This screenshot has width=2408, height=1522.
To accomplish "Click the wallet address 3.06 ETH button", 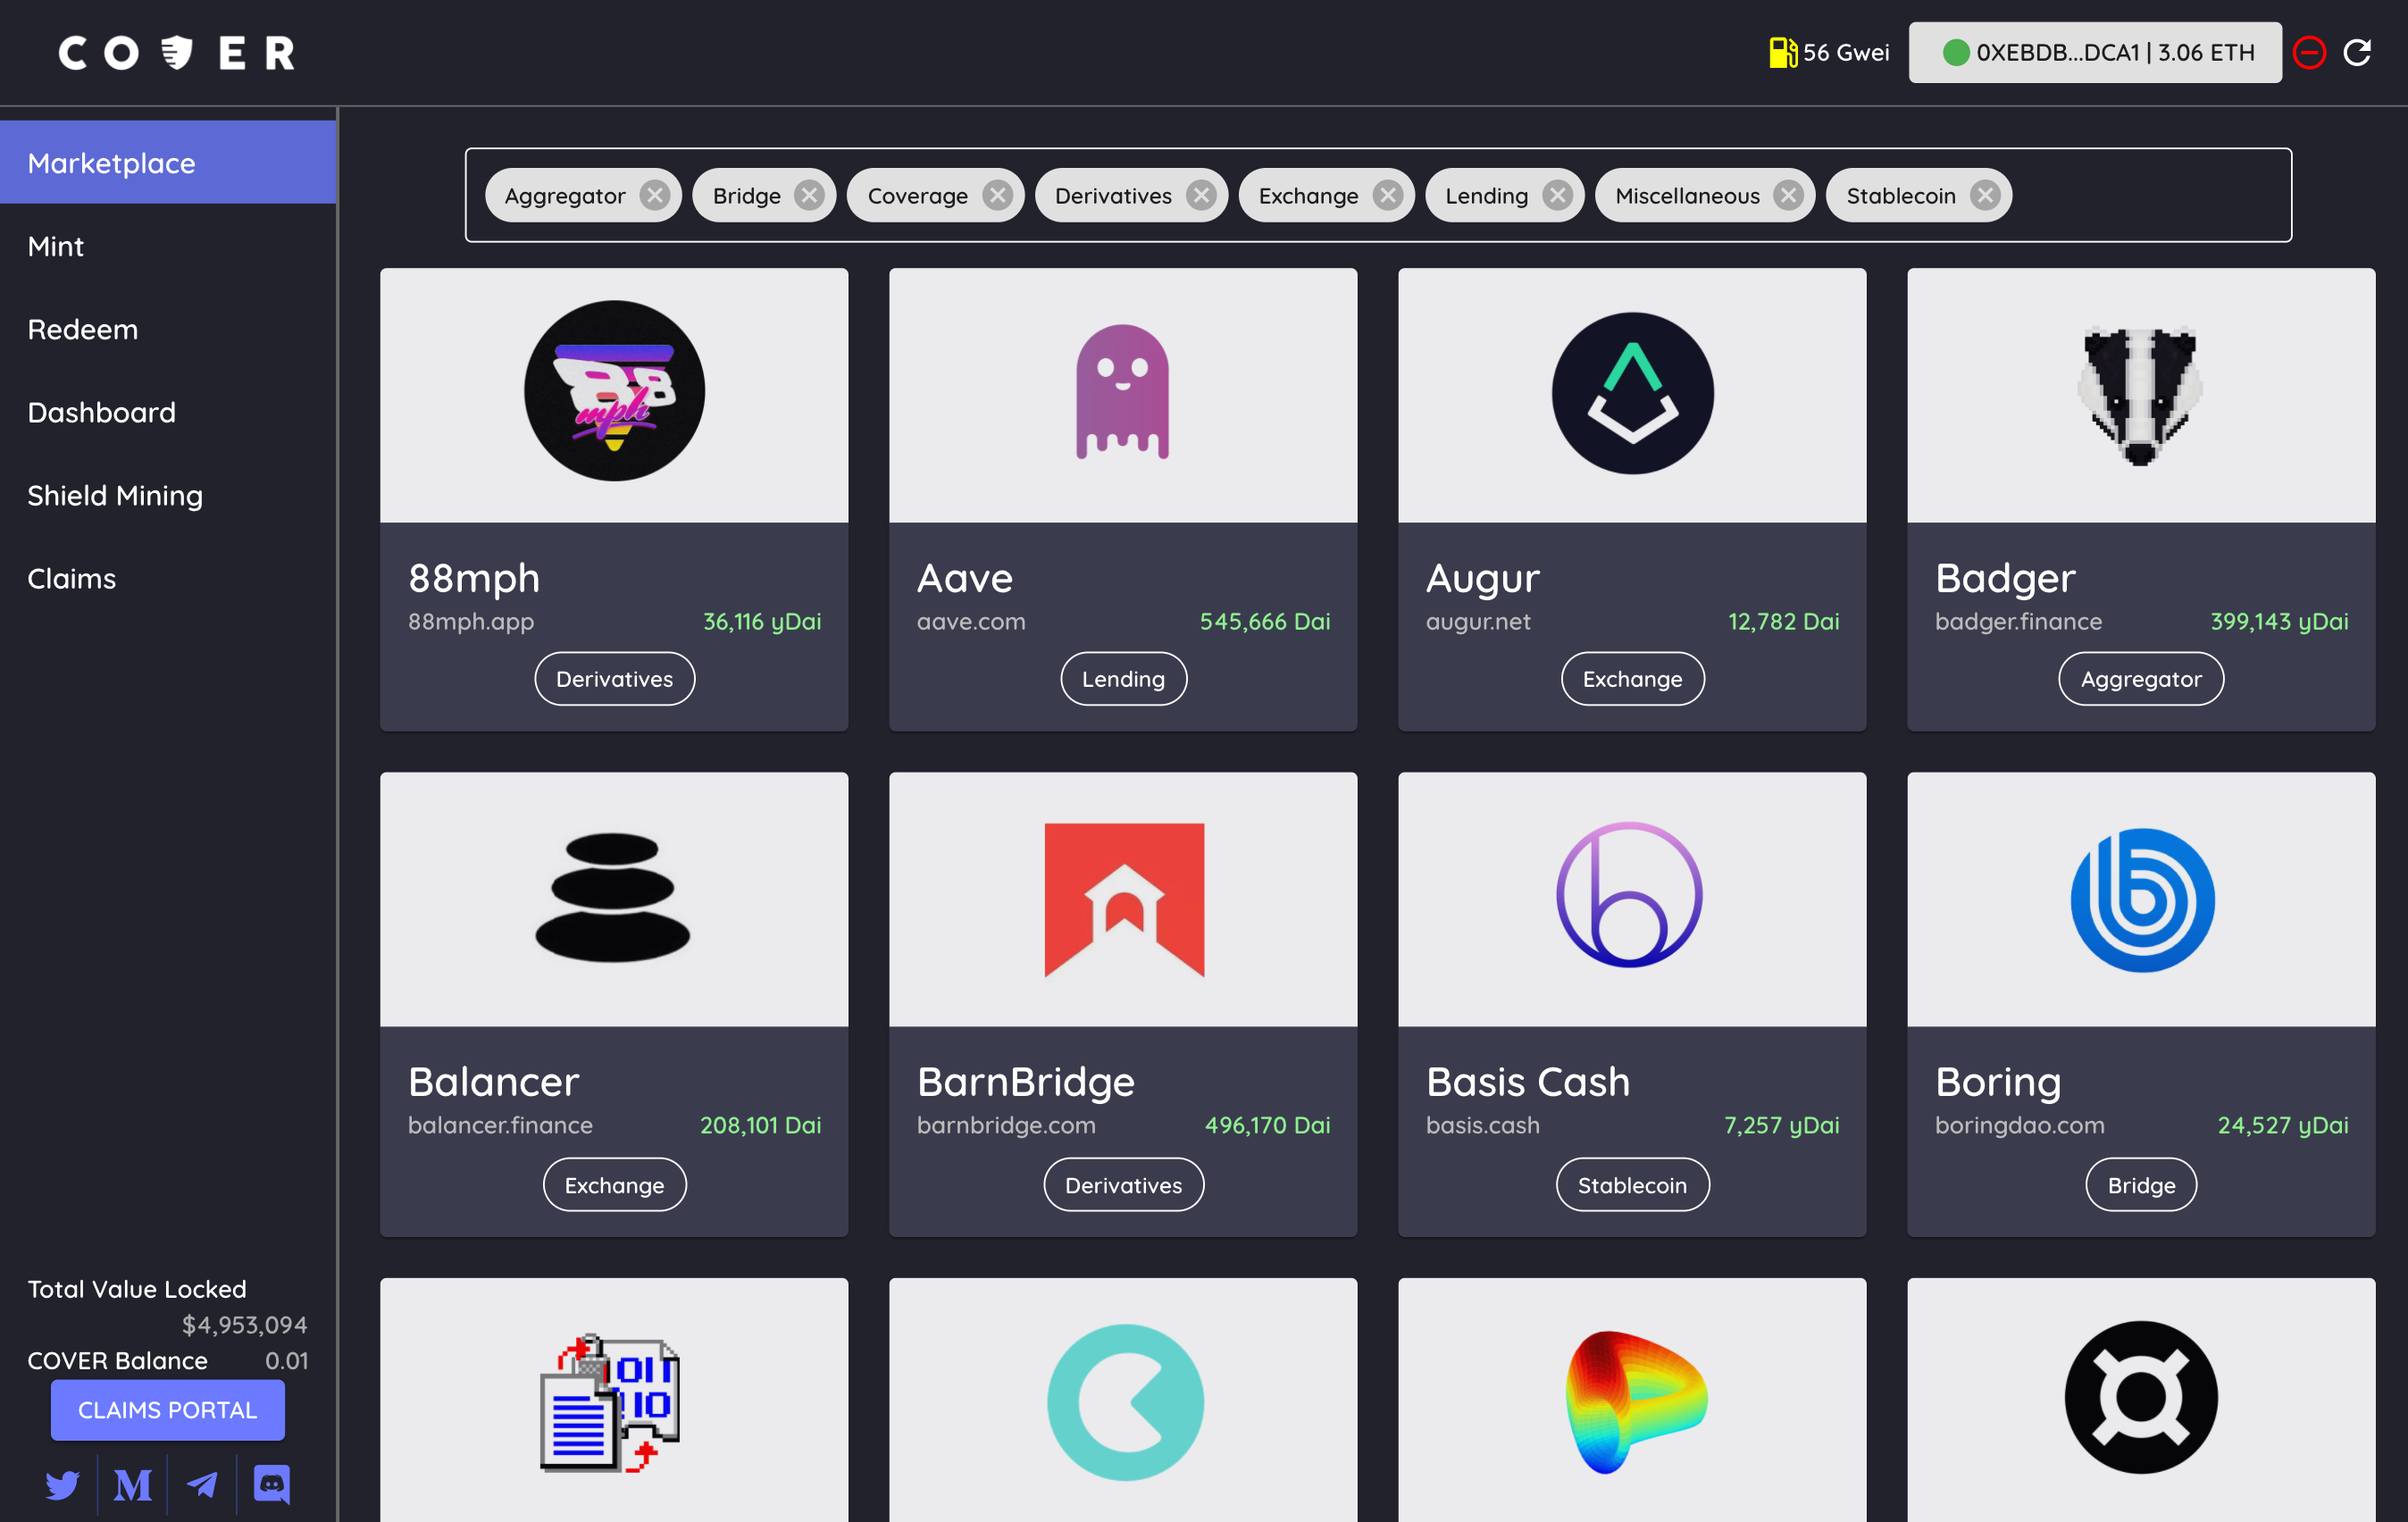I will tap(2095, 52).
